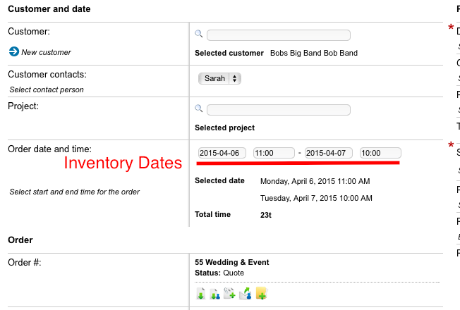The image size is (460, 310).
Task: Select the end date field 2015-04-07
Action: 329,153
